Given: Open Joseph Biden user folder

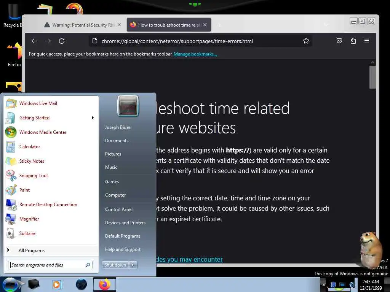Looking at the screenshot, I should pyautogui.click(x=118, y=127).
